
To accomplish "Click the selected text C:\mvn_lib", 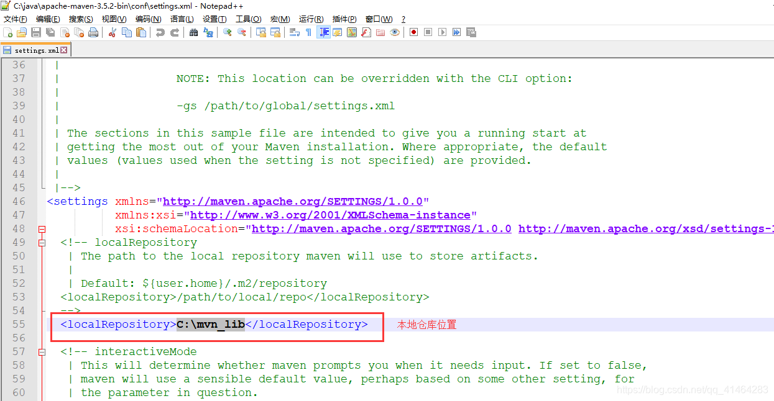I will click(x=211, y=325).
